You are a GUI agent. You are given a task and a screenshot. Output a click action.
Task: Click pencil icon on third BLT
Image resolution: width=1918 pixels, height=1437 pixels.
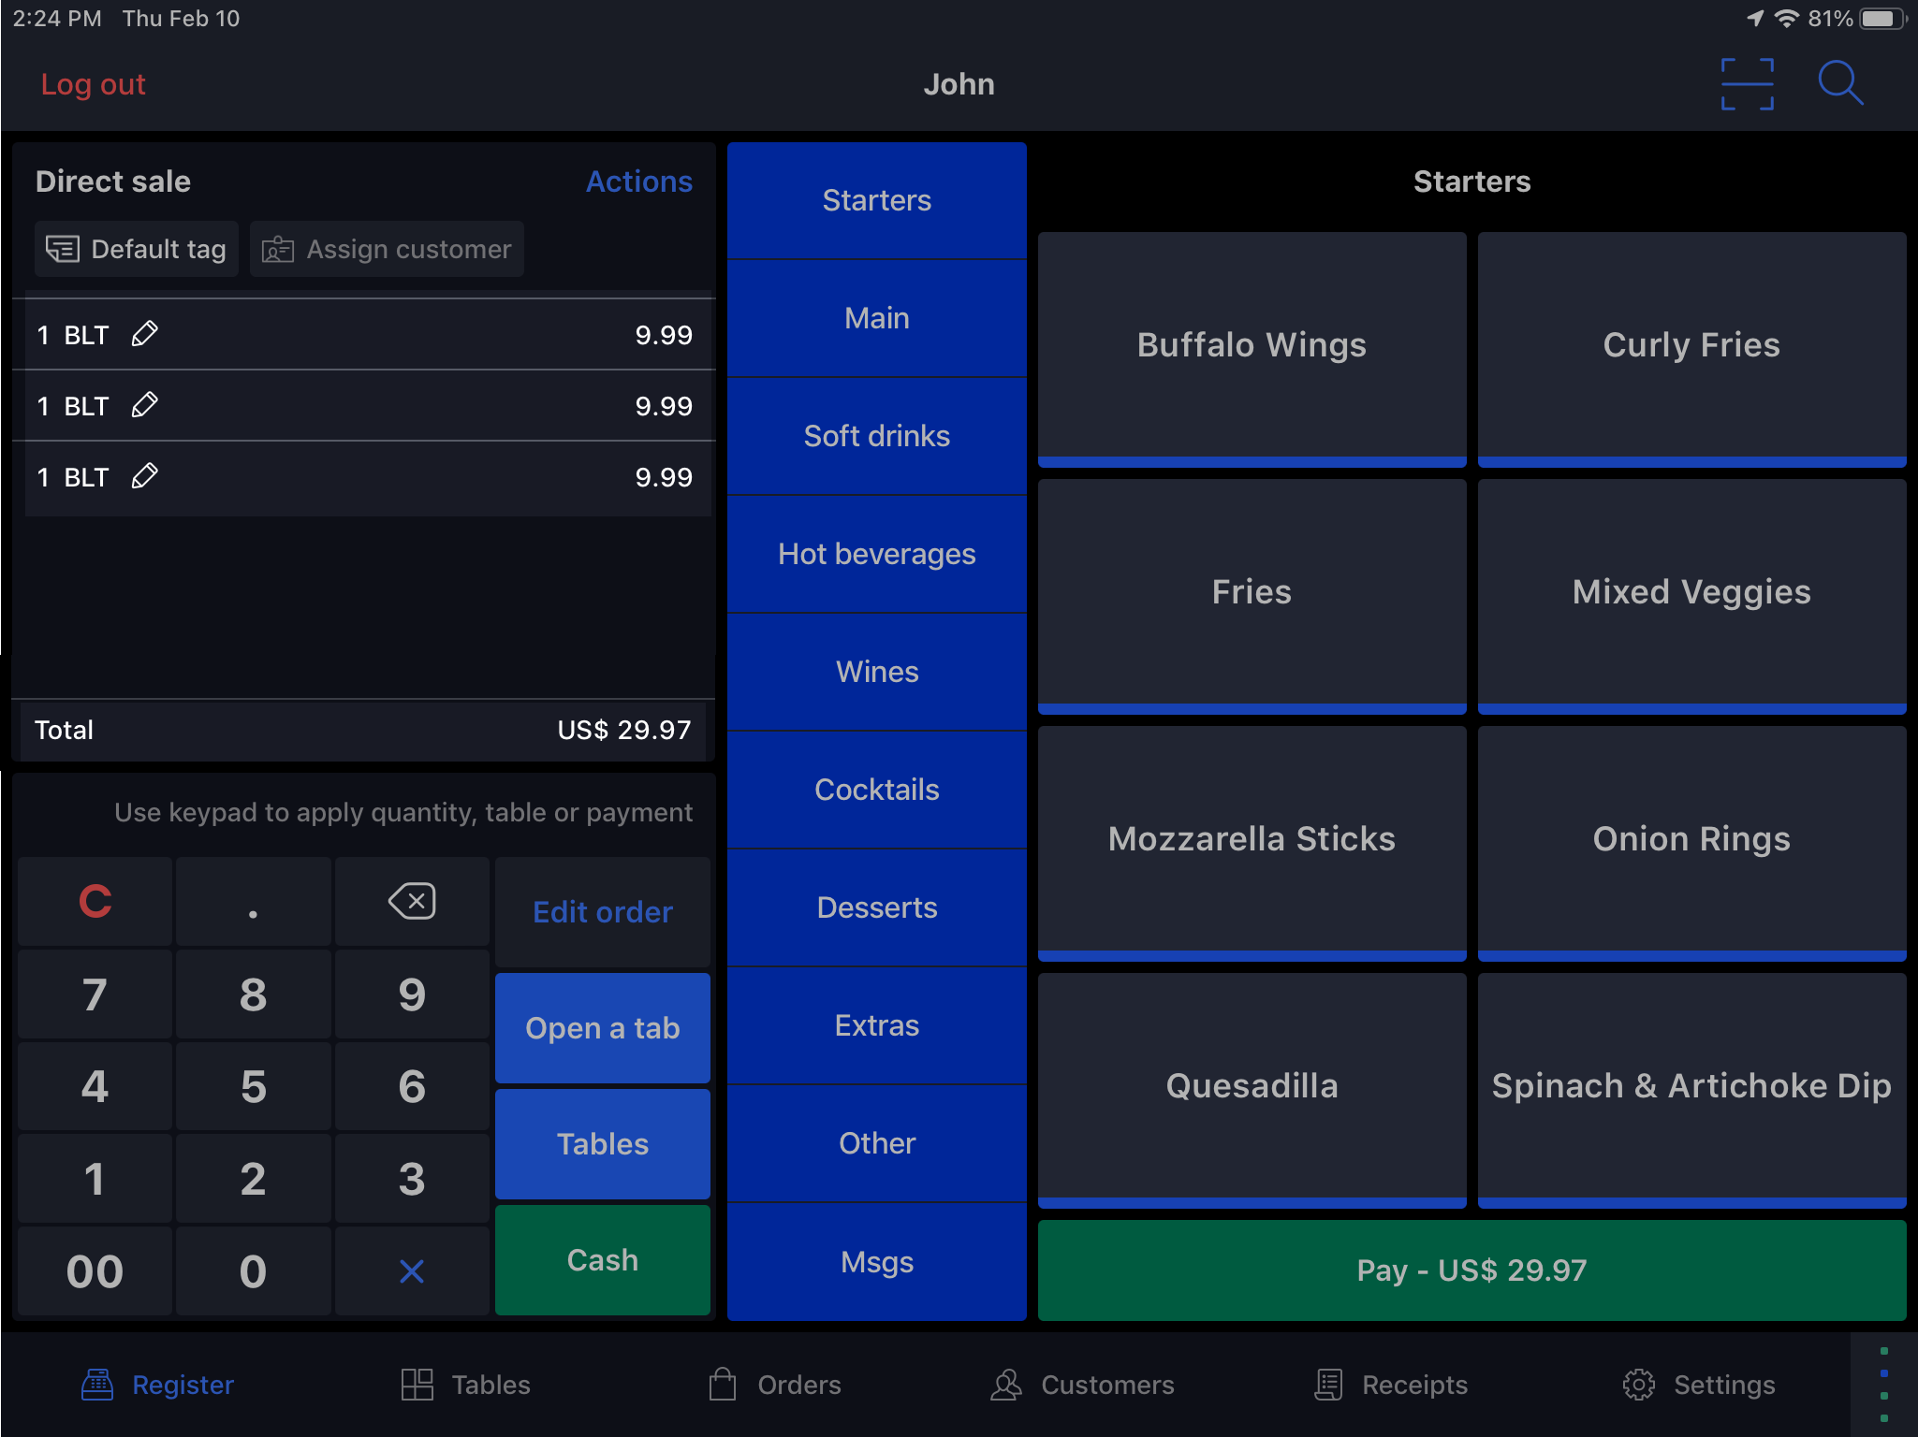click(x=145, y=476)
